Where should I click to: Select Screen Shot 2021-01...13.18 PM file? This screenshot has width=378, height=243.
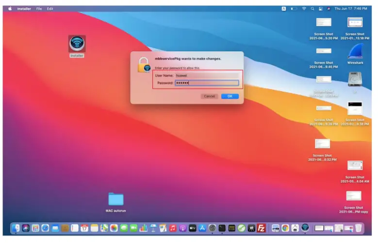[355, 22]
